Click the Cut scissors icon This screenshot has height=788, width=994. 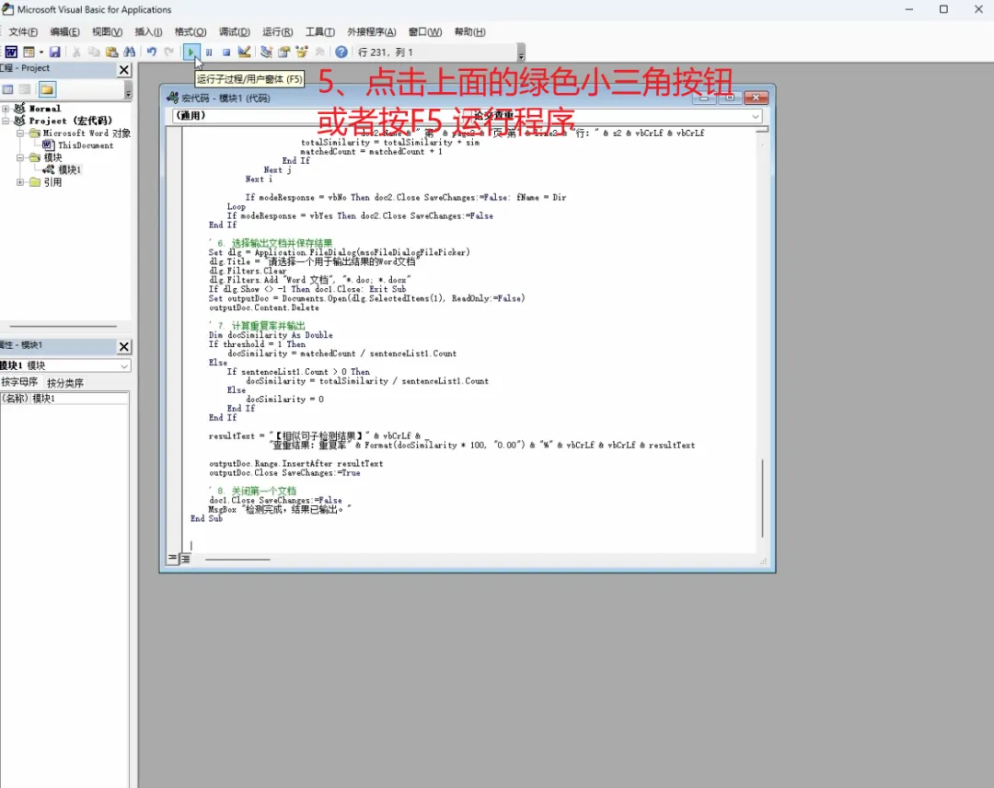pos(76,52)
